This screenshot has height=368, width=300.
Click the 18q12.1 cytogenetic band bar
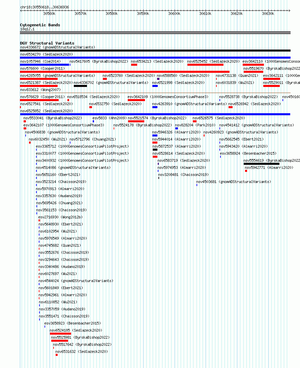(x=155, y=33)
